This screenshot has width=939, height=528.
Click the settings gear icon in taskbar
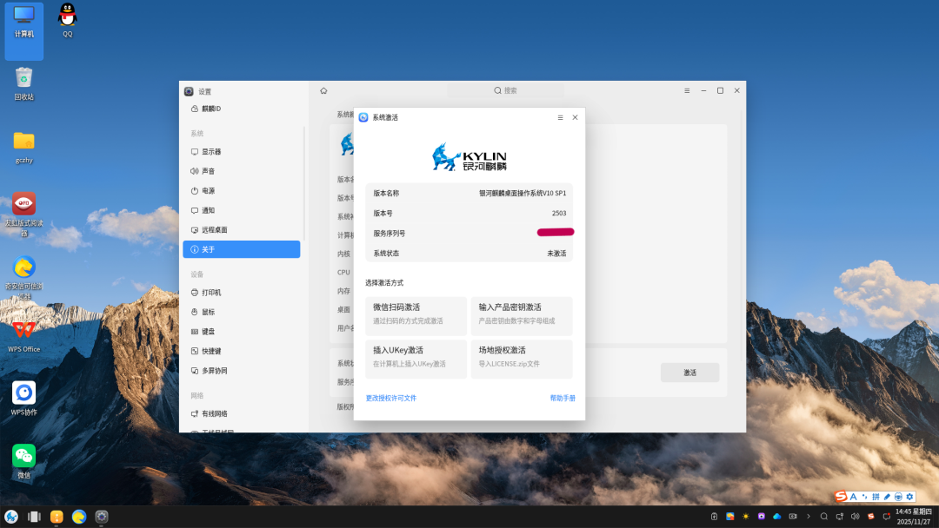coord(102,517)
